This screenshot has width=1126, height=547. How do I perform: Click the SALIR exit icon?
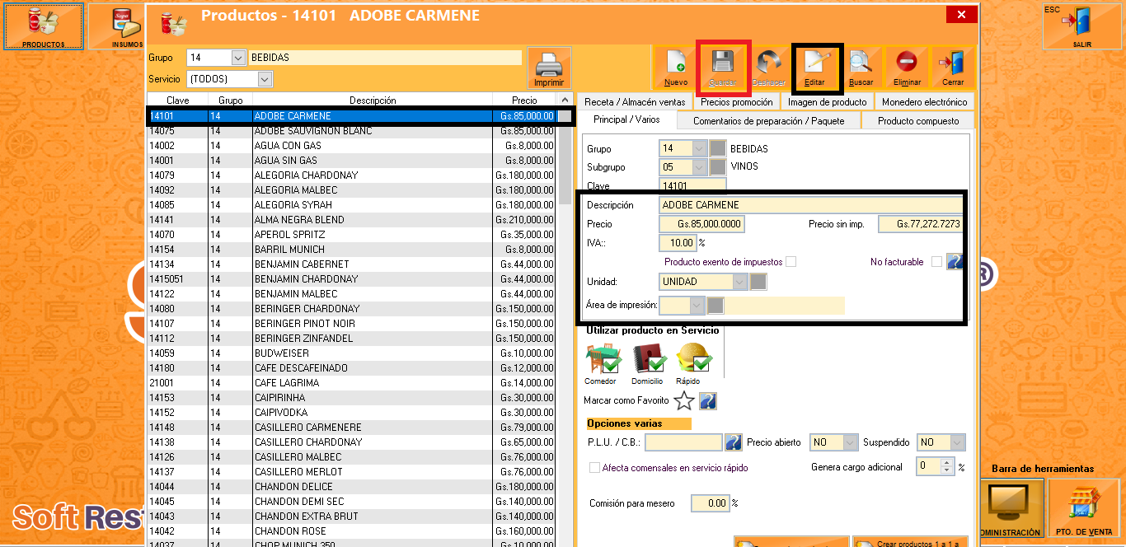(1081, 26)
